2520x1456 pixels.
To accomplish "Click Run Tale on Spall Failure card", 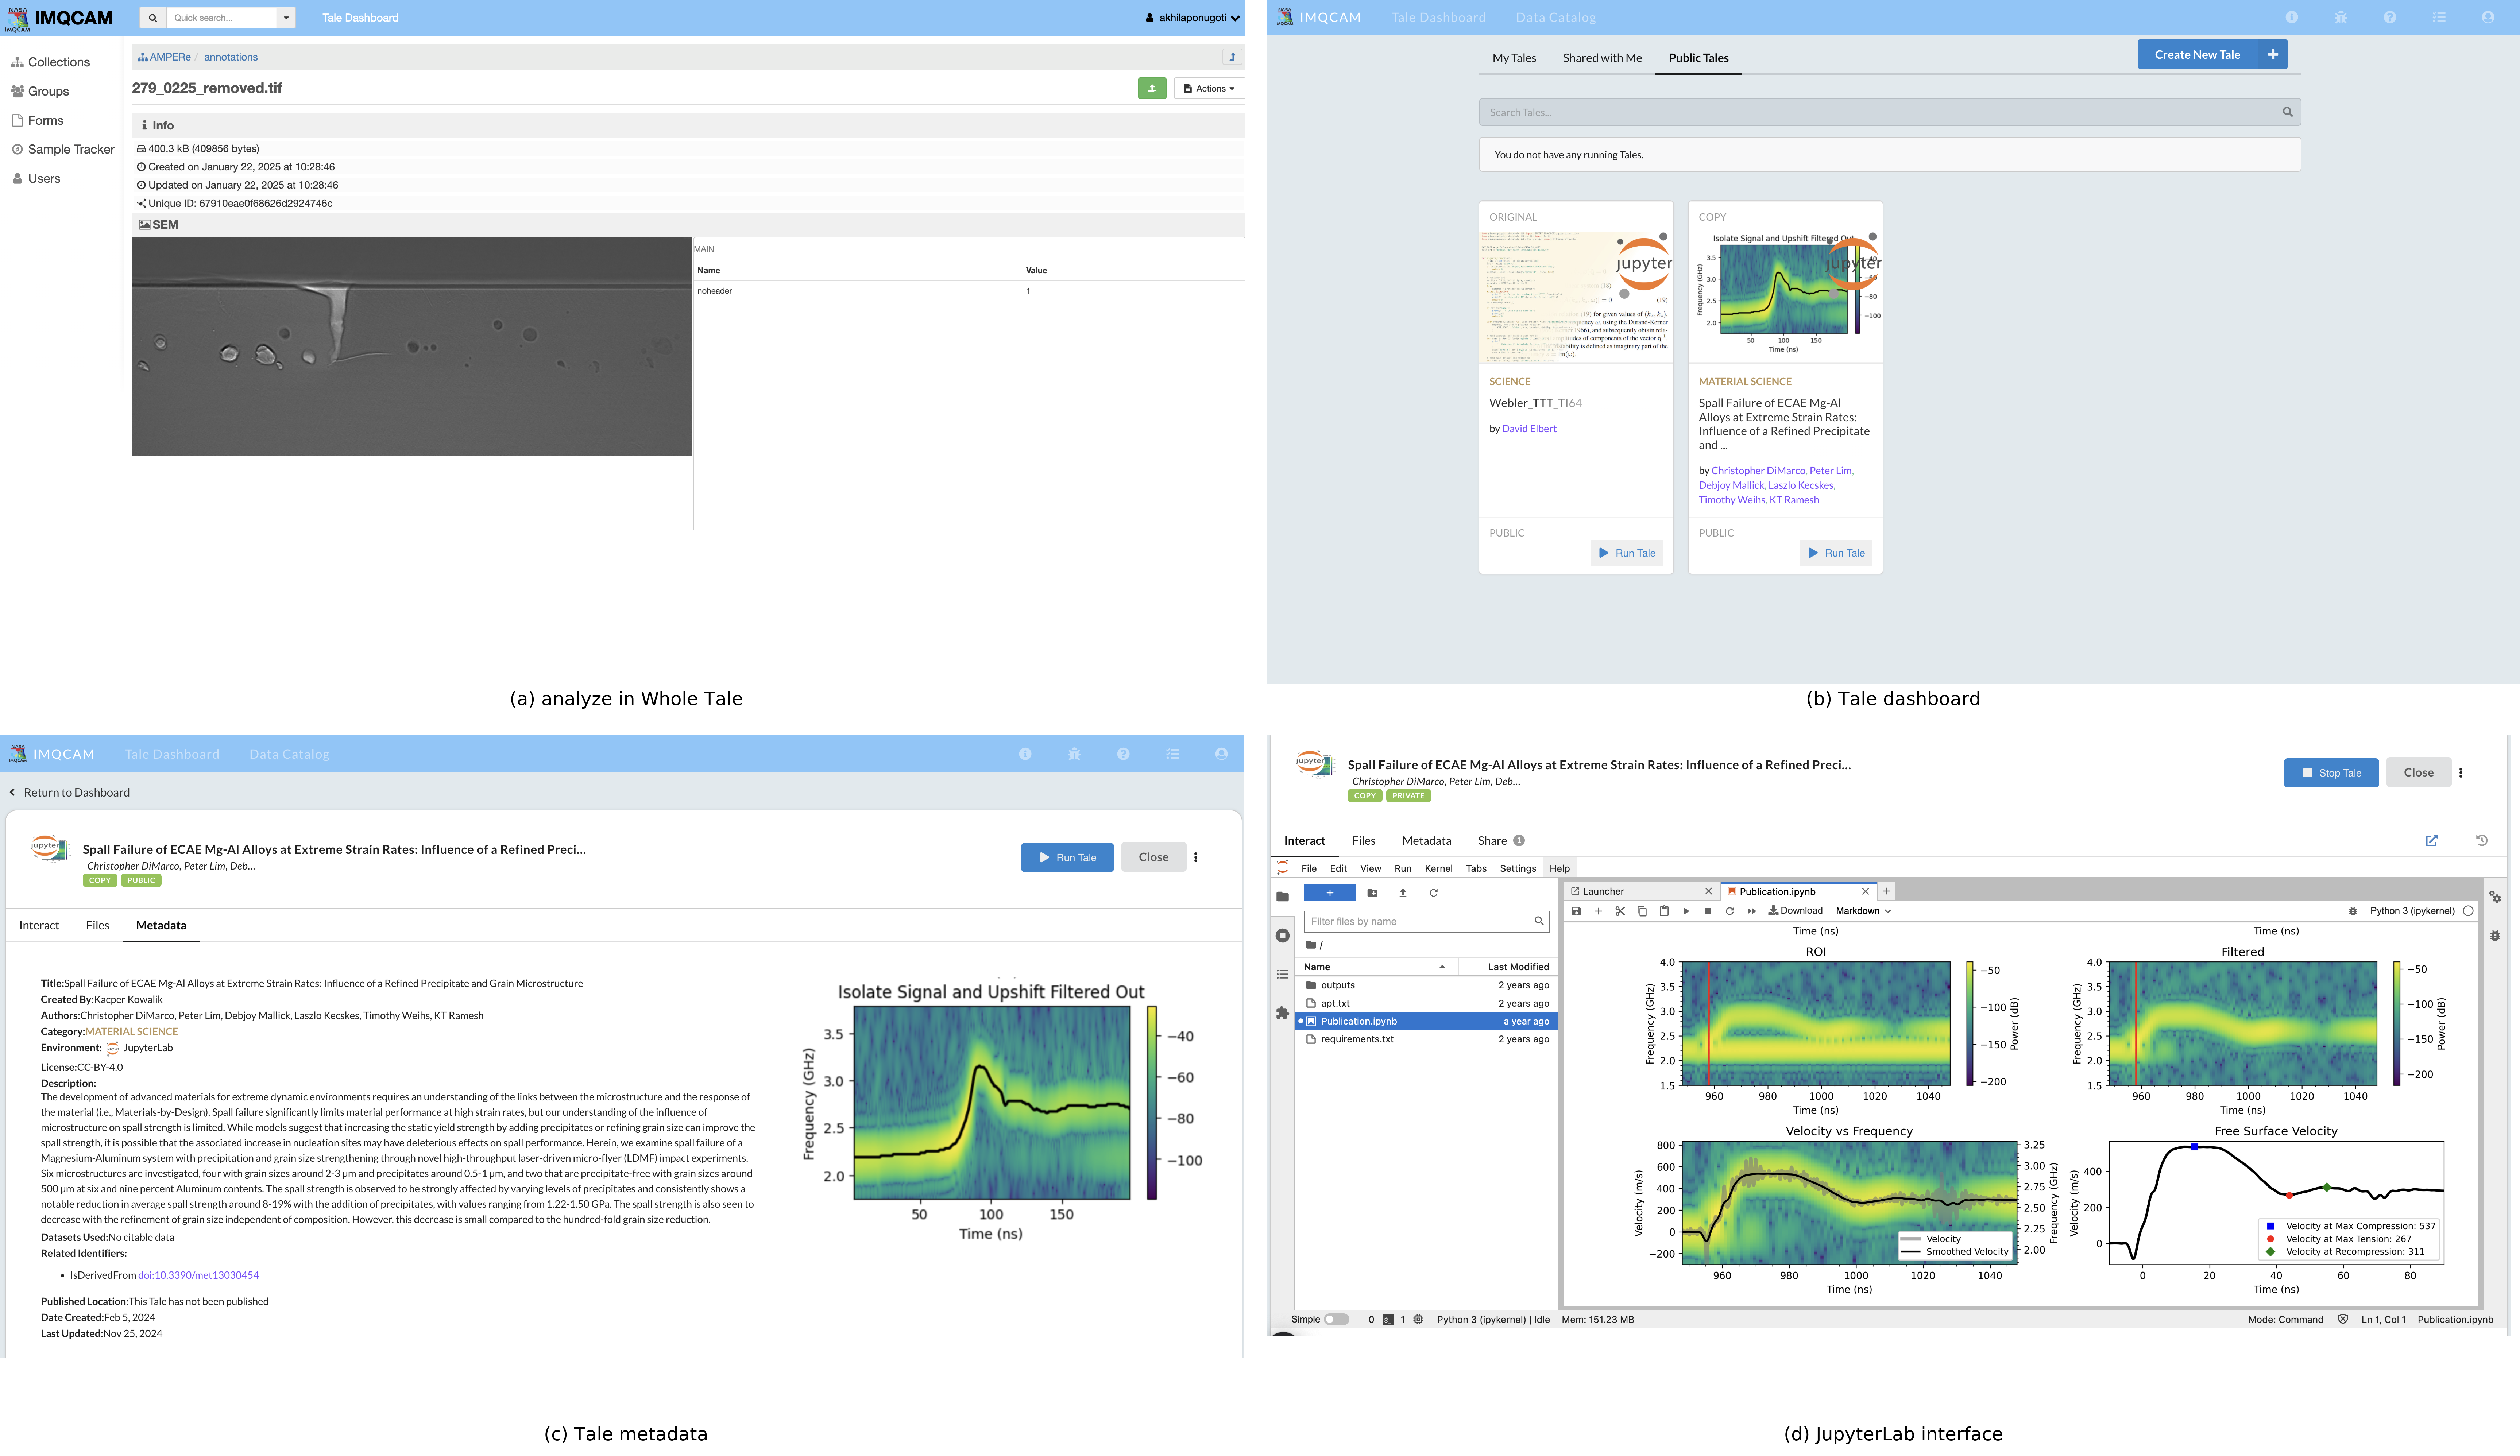I will tap(1836, 553).
